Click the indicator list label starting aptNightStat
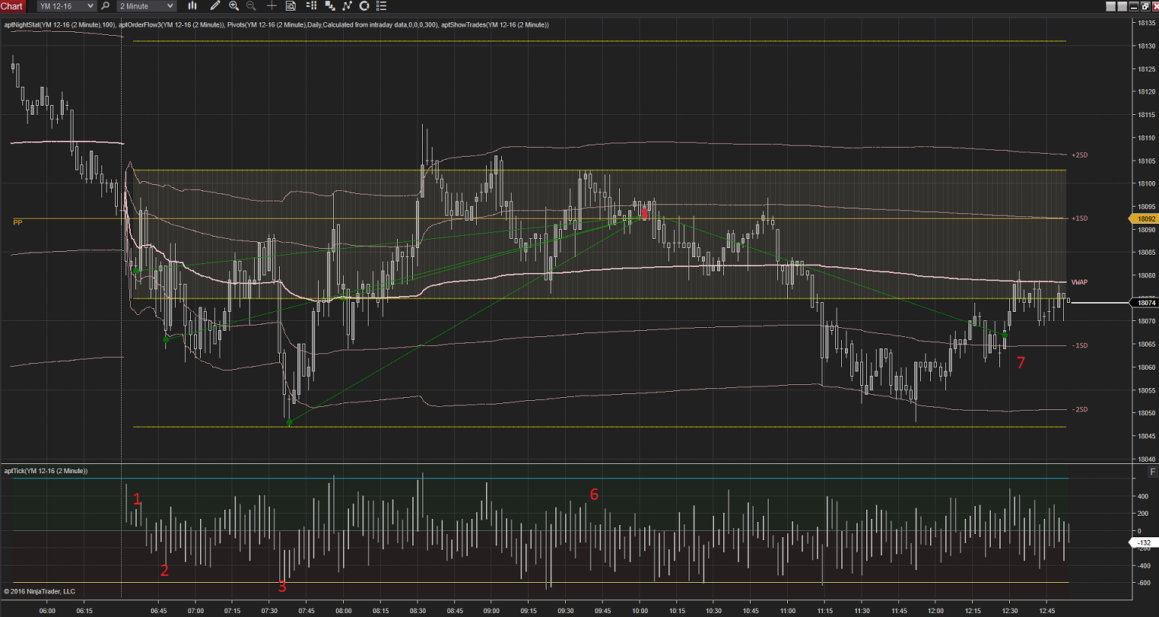 [x=276, y=25]
